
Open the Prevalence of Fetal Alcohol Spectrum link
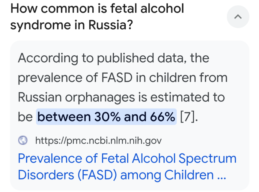coord(127,159)
